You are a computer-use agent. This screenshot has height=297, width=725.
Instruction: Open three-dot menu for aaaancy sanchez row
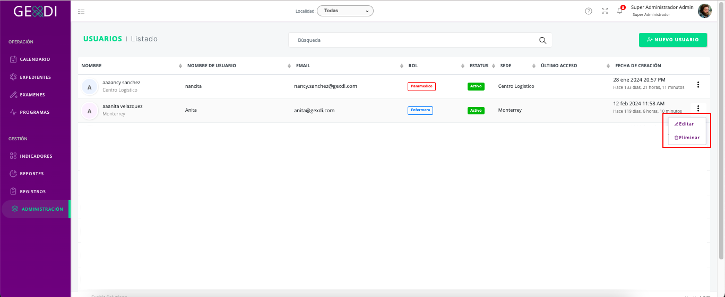point(698,85)
